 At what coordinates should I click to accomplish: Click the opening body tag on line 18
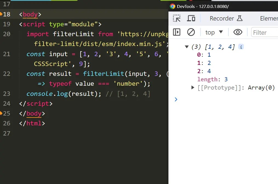30,14
